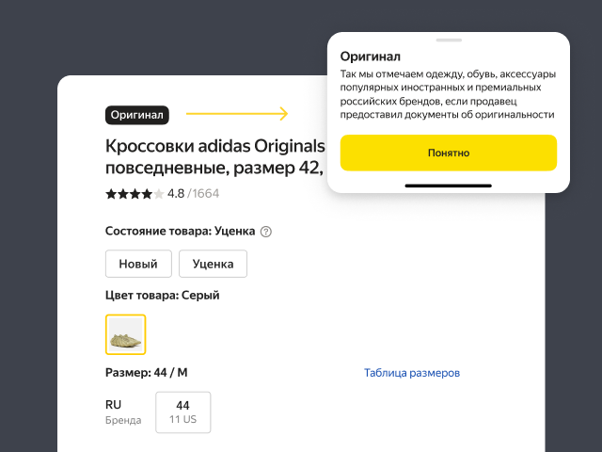Click the grey fifth rating star
Viewport: 602px width, 452px height.
(x=159, y=194)
